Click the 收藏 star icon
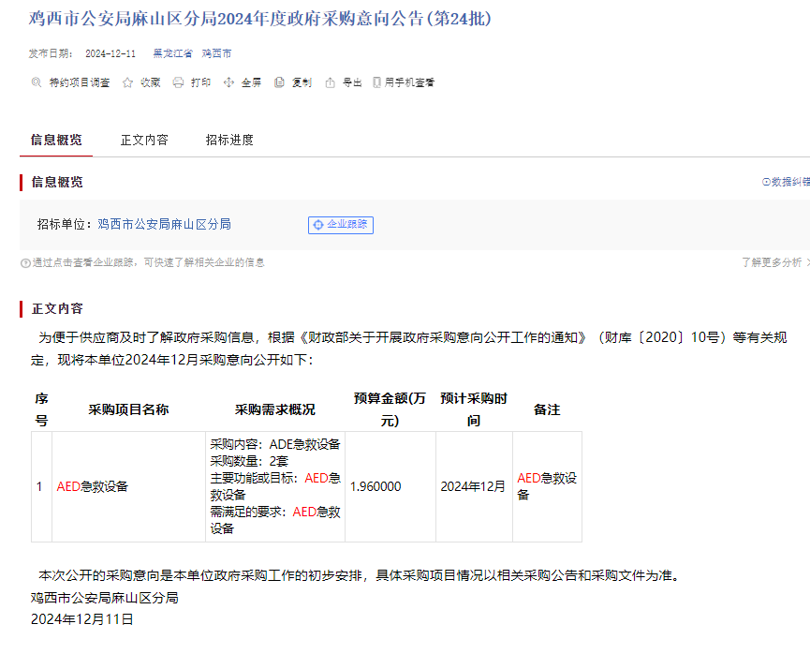Image resolution: width=810 pixels, height=654 pixels. pyautogui.click(x=128, y=82)
